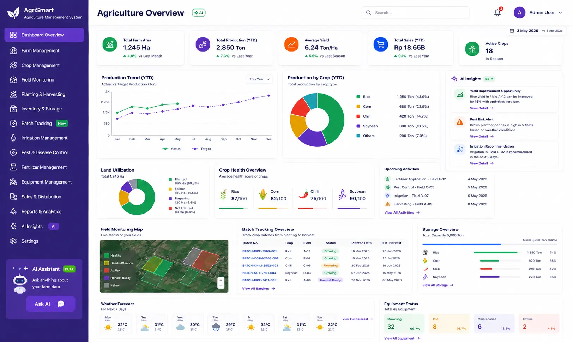The image size is (573, 342).
Task: Click the Irrigation Management droplet icon
Action: (x=13, y=138)
